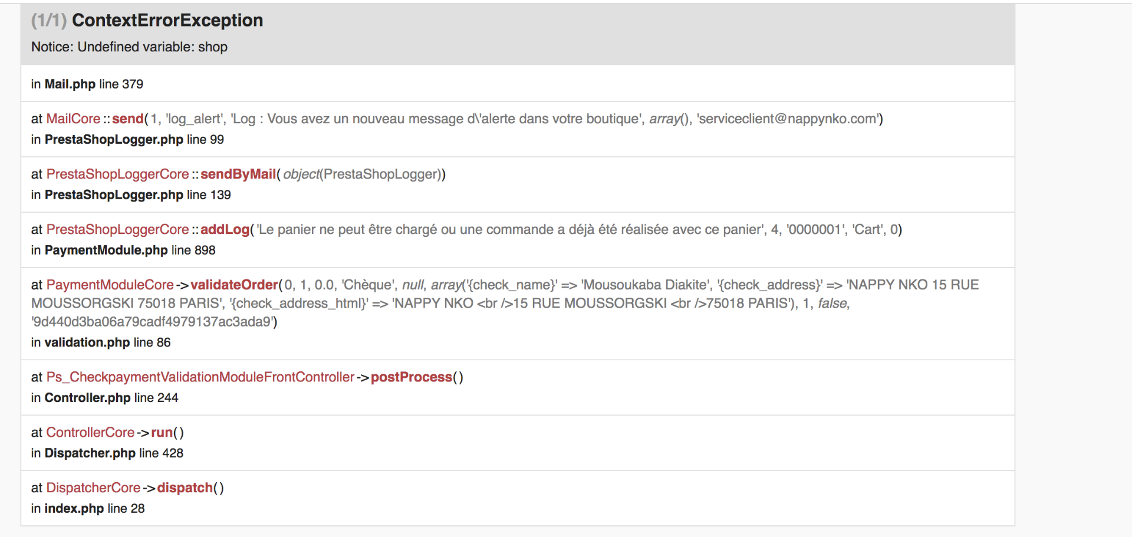This screenshot has height=537, width=1132.
Task: Click the PaymentModule.php file name
Action: point(106,251)
